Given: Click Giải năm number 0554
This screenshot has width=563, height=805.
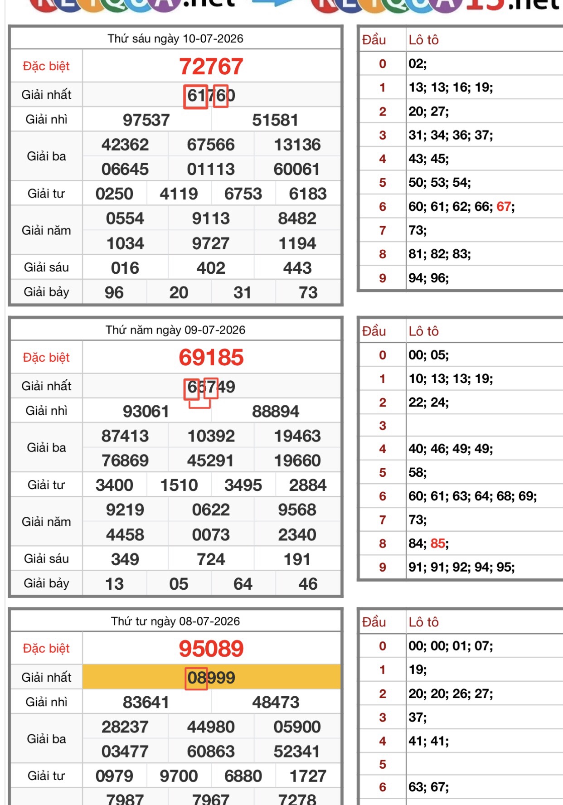Looking at the screenshot, I should (125, 218).
